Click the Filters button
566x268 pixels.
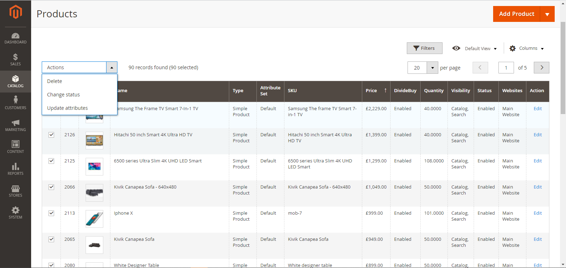(424, 48)
